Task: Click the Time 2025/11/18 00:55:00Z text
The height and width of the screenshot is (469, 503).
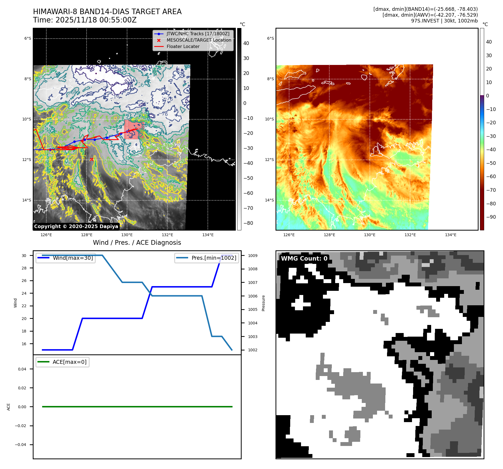Action: (85, 20)
